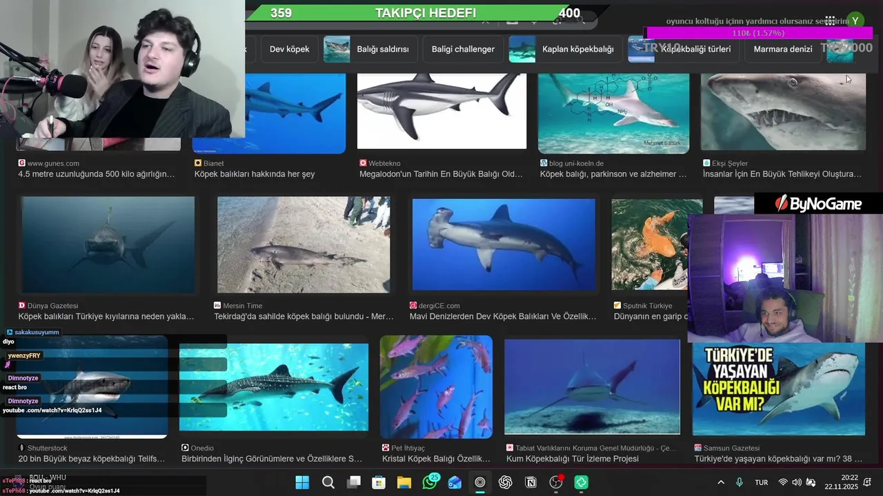
Task: Open Notion from the taskbar
Action: (530, 482)
